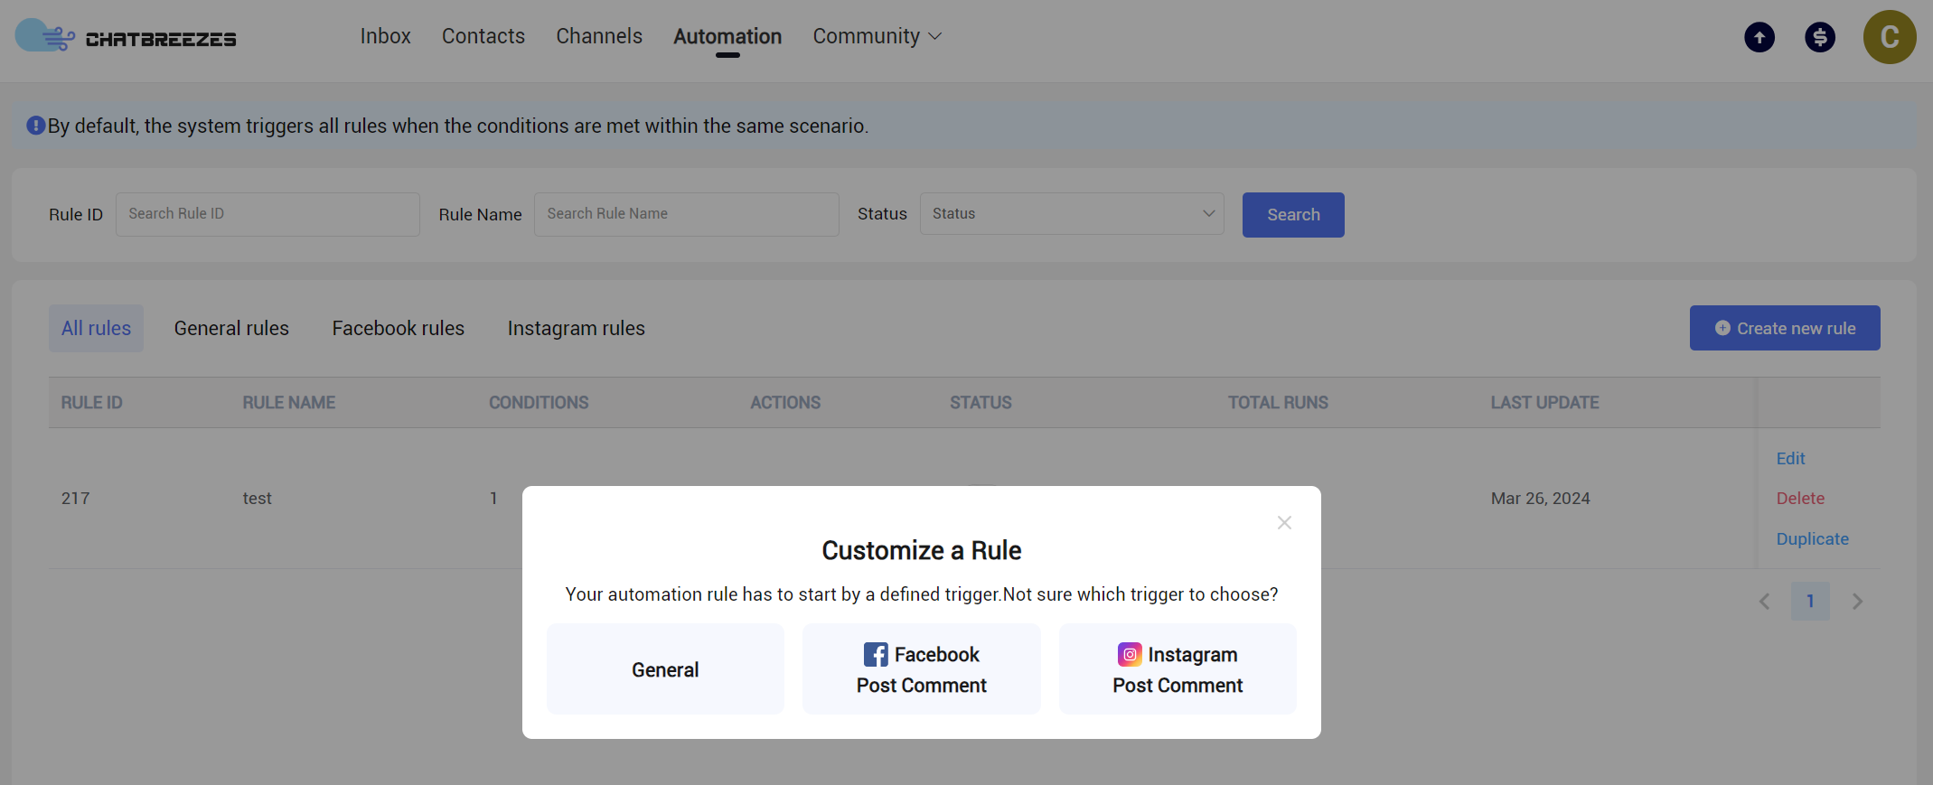Click the Search button
Screen dimensions: 1933x785
pos(1293,215)
